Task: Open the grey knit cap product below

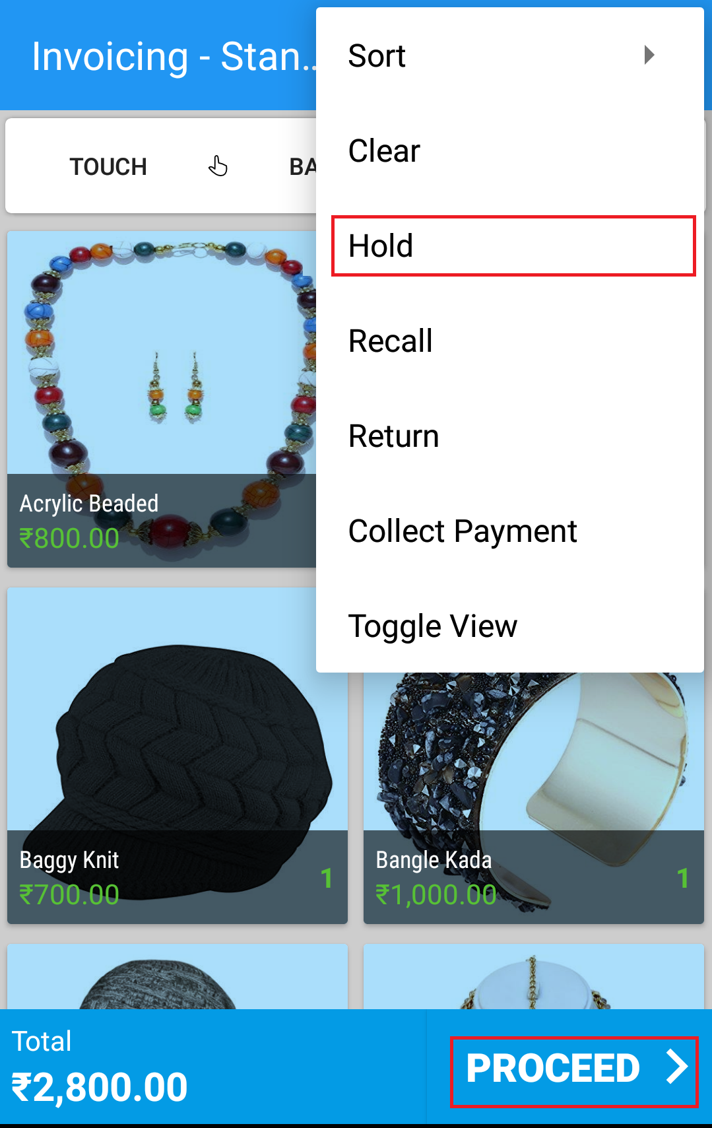Action: tap(178, 976)
